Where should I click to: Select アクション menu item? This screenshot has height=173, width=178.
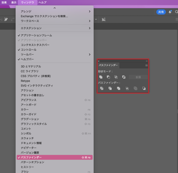[x=55, y=90]
